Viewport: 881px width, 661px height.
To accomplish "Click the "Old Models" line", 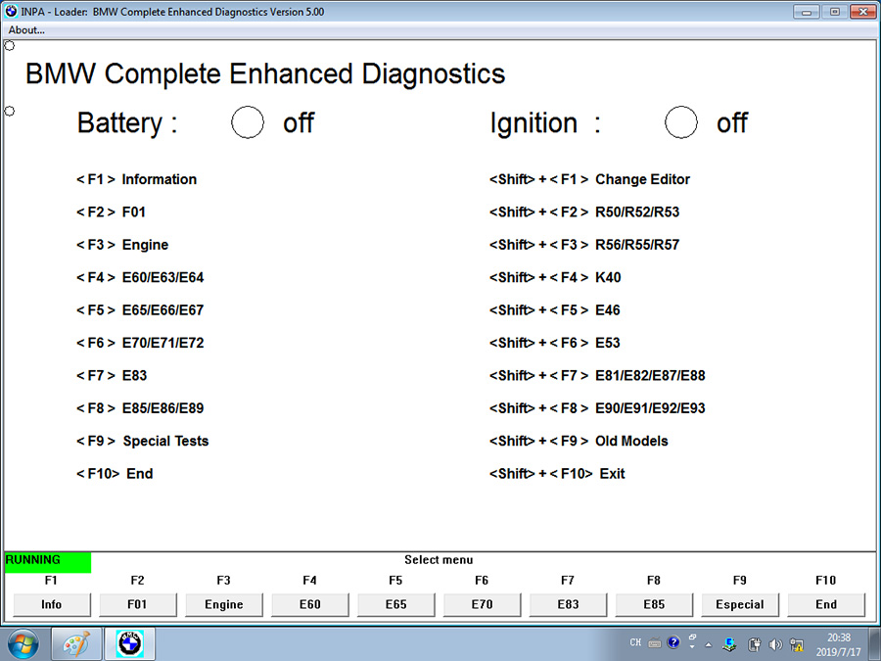I will tap(579, 442).
